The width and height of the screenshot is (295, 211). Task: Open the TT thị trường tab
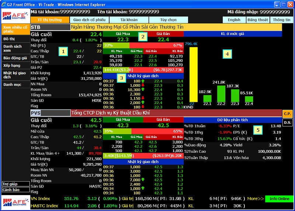(x=50, y=20)
